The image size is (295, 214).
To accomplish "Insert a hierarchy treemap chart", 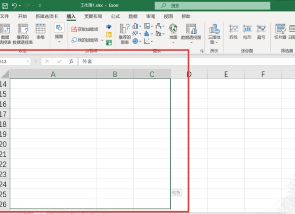I will point(148,26).
